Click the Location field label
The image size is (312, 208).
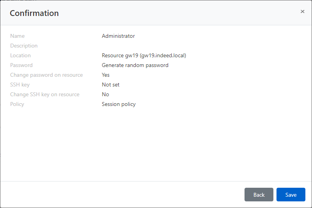20,55
